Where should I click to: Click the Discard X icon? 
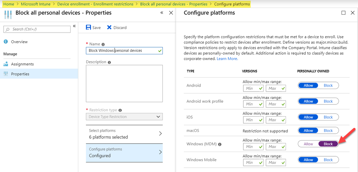pyautogui.click(x=109, y=28)
